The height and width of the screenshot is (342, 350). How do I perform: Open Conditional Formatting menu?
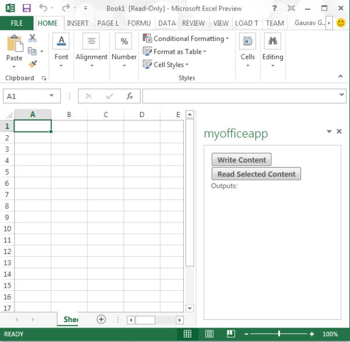click(x=185, y=38)
